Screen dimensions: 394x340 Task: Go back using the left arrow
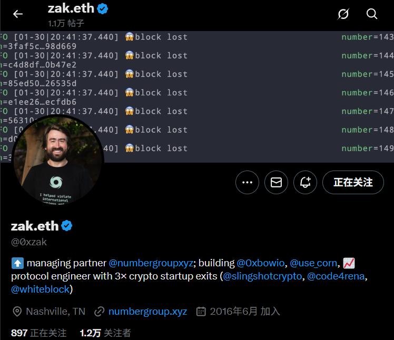[x=18, y=14]
